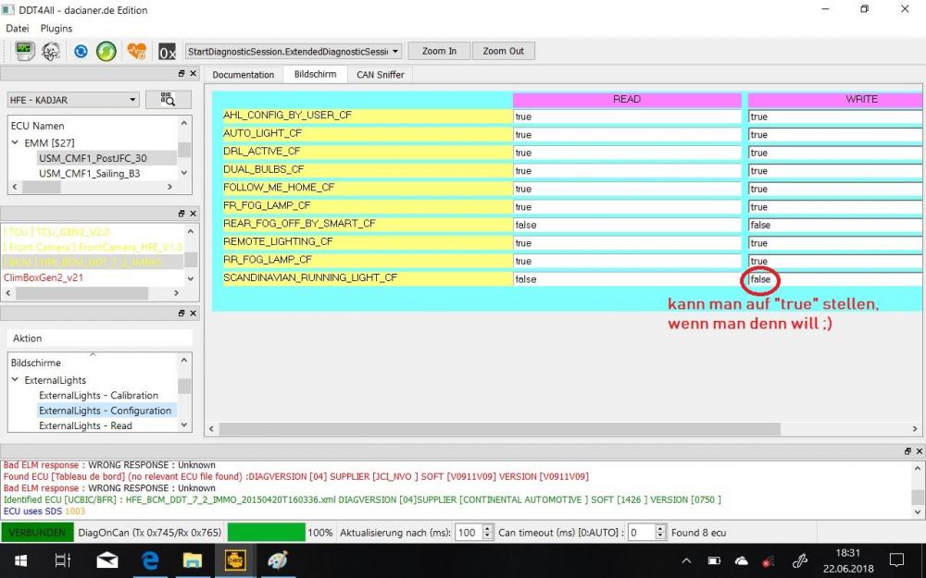
Task: Float the panel with HFE - KADJAR selector
Action: [181, 74]
